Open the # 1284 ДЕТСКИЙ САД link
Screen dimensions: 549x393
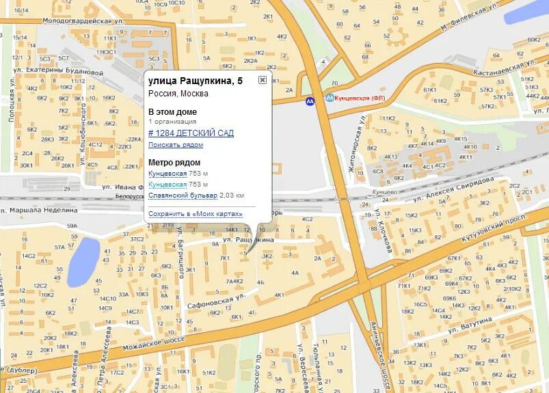coord(191,133)
